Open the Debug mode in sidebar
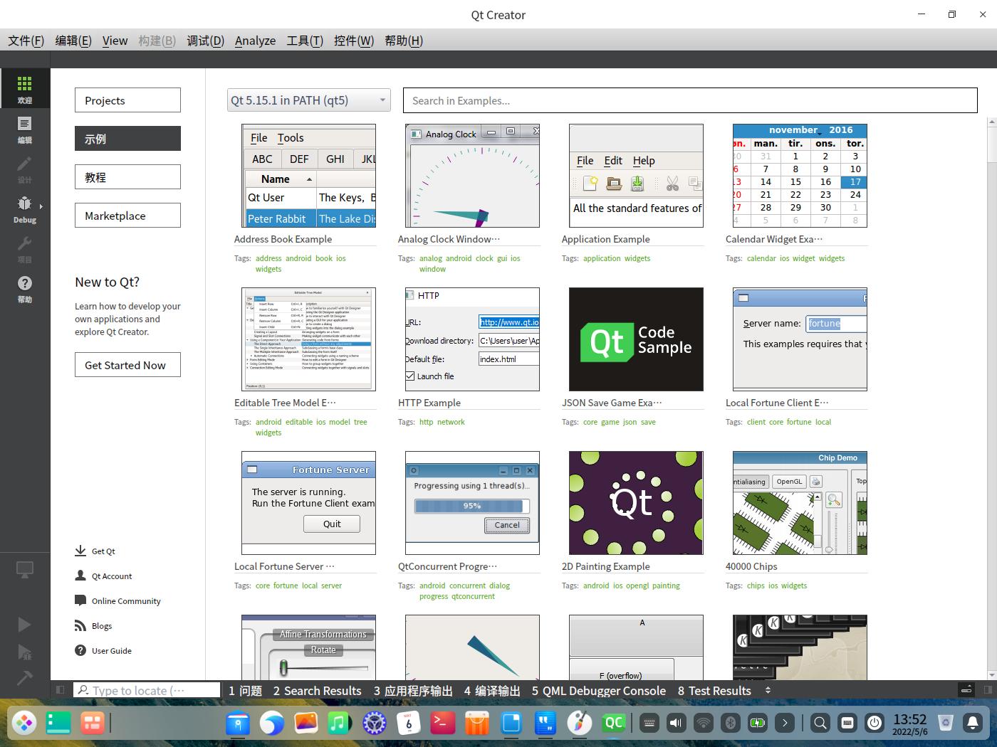This screenshot has height=747, width=997. click(x=25, y=209)
